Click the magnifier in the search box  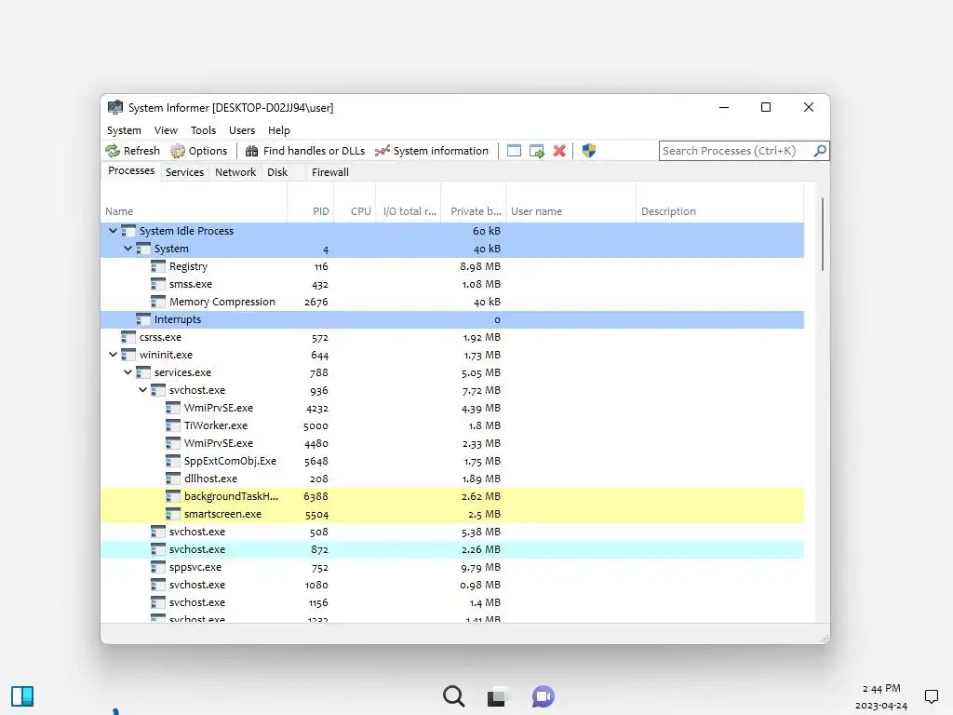[x=820, y=150]
